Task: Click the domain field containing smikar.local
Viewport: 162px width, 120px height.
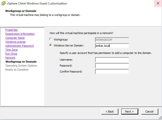Action: pyautogui.click(x=112, y=46)
